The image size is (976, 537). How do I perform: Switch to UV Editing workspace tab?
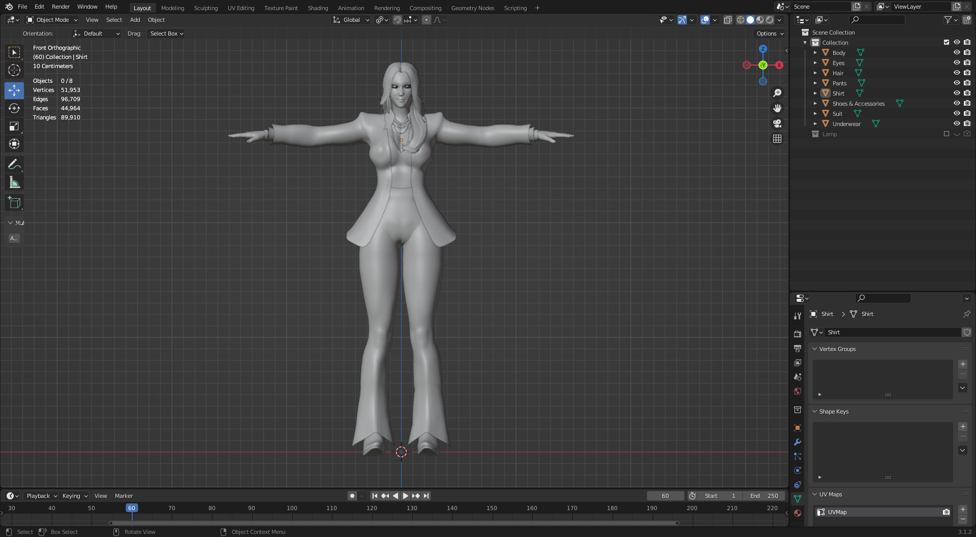241,8
